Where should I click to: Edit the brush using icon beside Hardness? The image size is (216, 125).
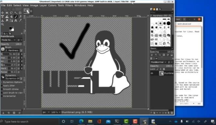[21, 50]
